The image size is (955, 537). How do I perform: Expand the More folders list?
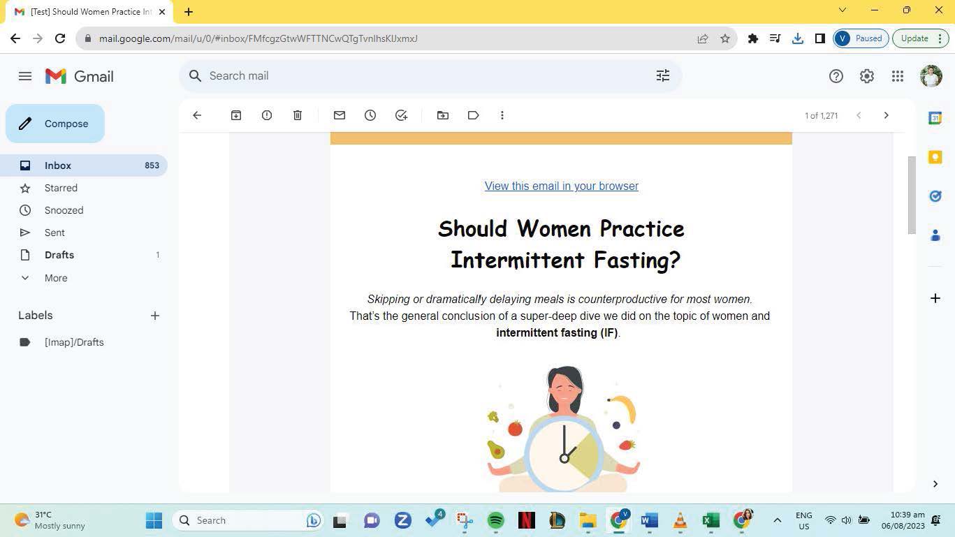(x=84, y=278)
